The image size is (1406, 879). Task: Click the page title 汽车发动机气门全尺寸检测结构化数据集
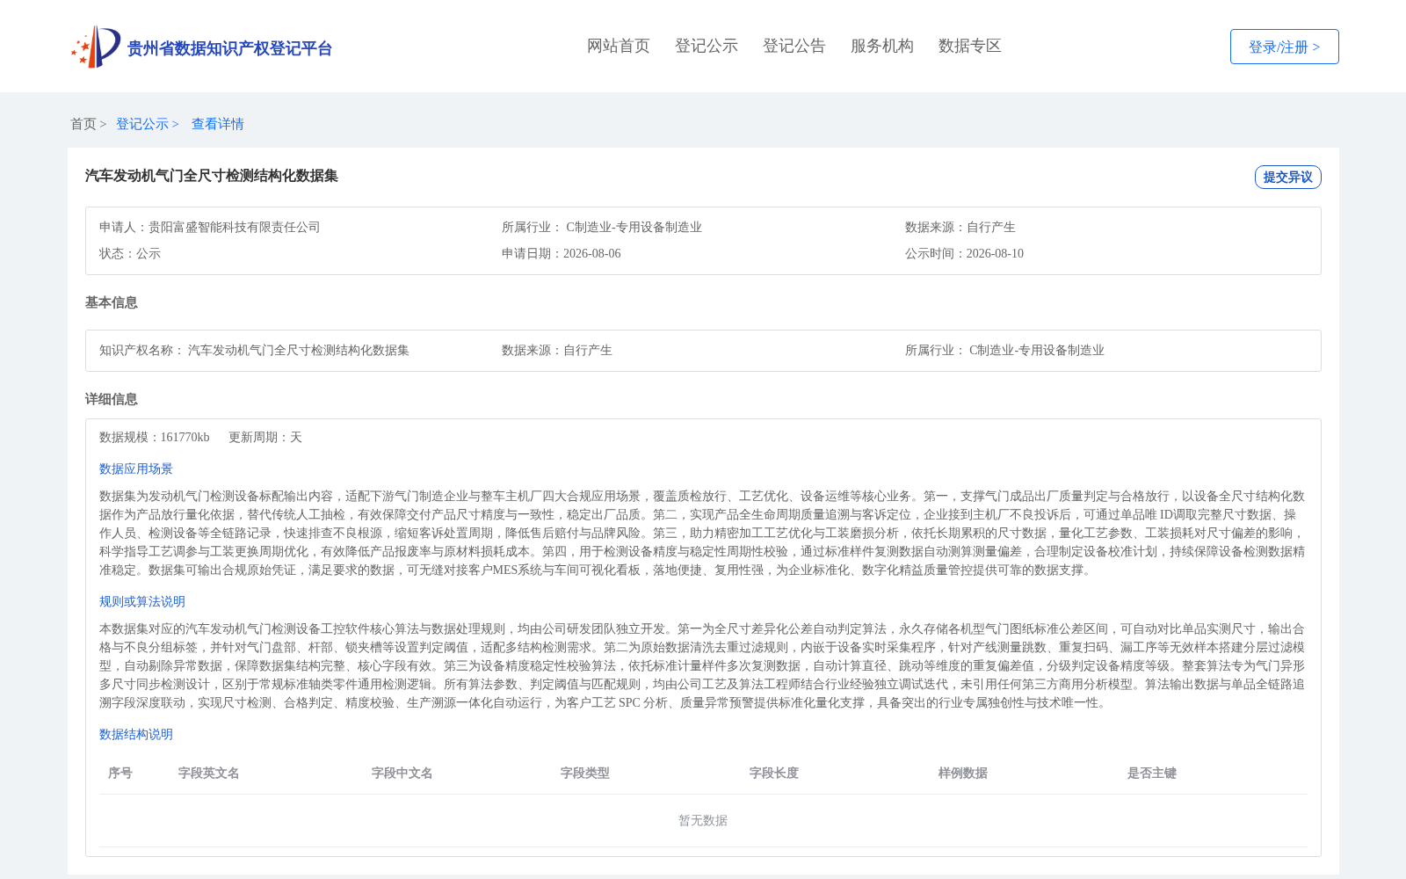[x=212, y=176]
